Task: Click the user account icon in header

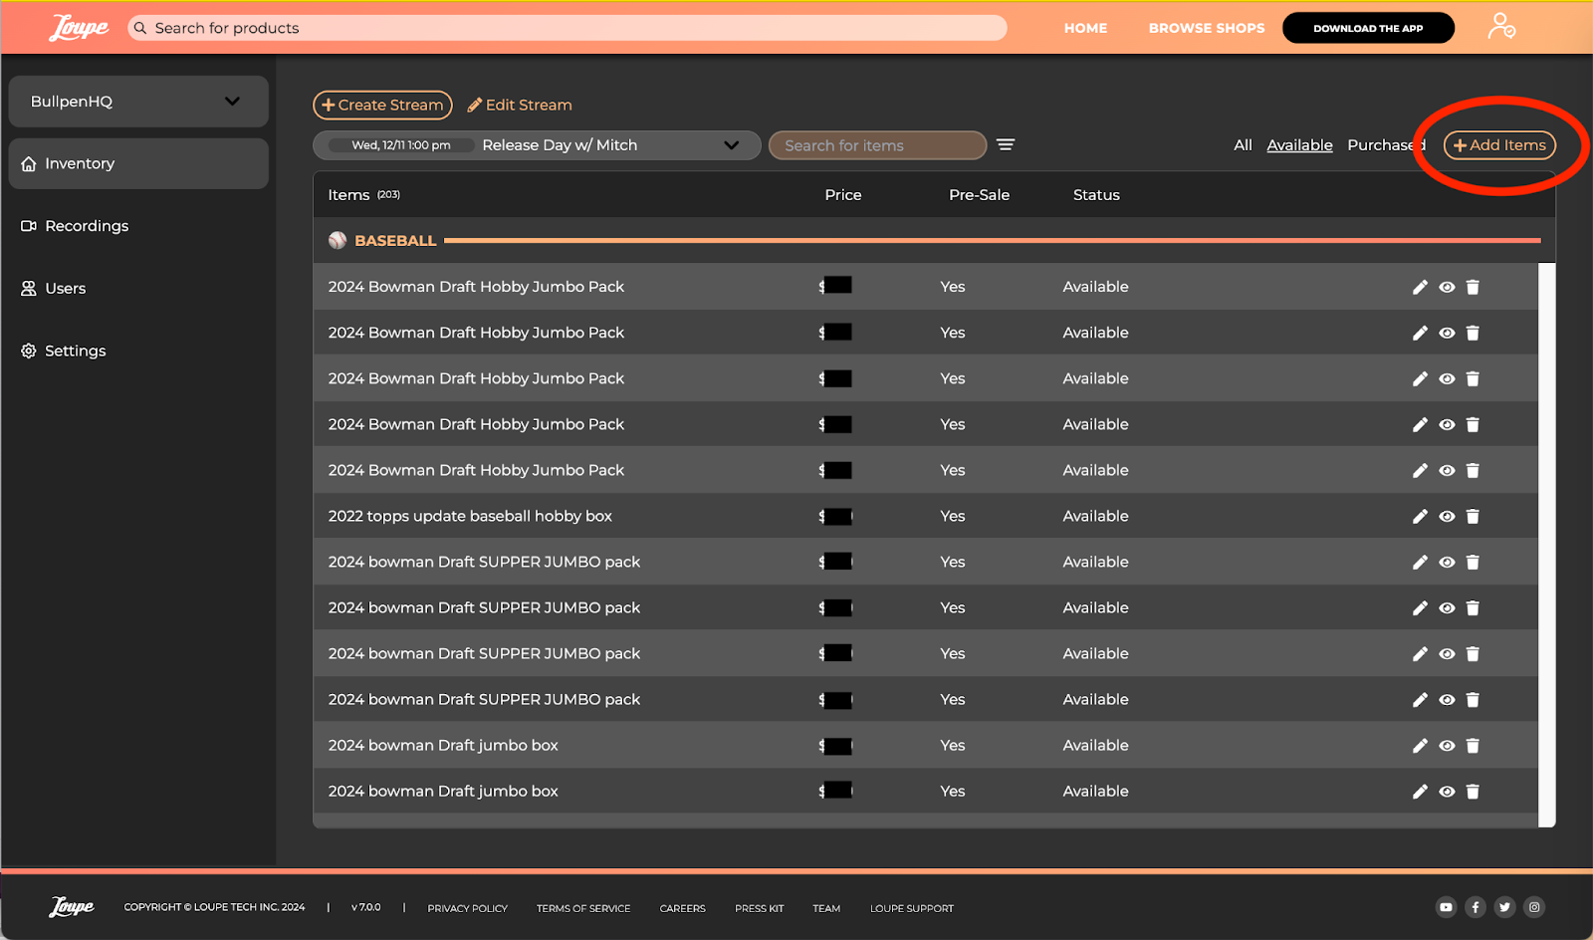Action: pos(1500,27)
